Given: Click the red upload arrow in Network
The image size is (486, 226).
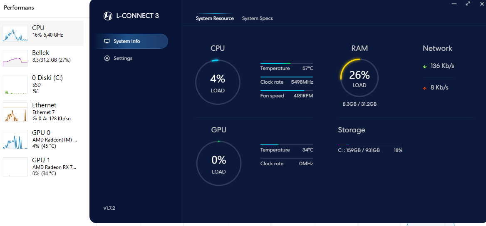Looking at the screenshot, I should point(424,88).
